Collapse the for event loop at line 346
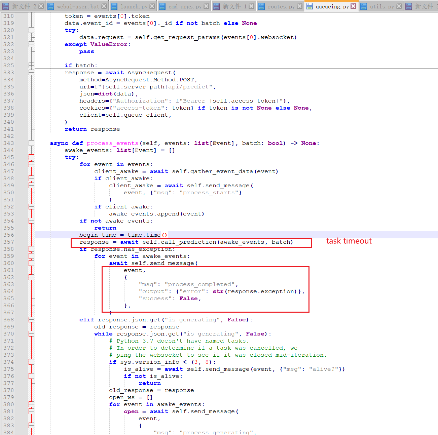The width and height of the screenshot is (438, 435). coord(31,164)
